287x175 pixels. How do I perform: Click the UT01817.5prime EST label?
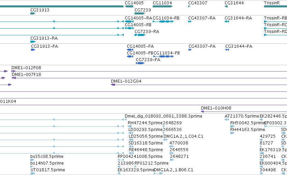coord(48,170)
